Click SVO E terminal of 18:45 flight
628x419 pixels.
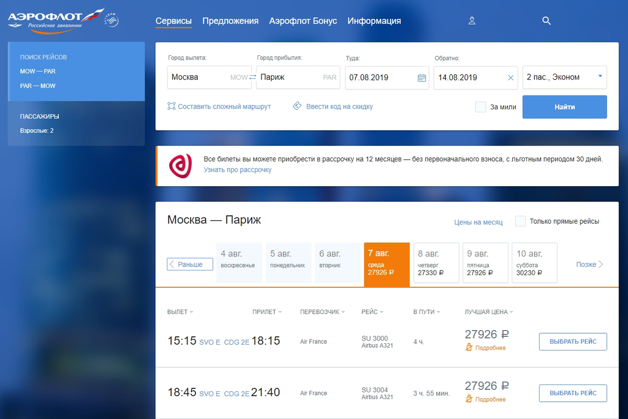(x=210, y=394)
